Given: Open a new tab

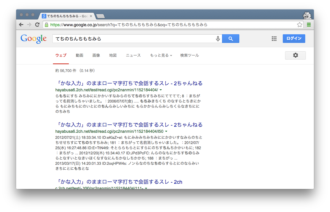Looking at the screenshot, I should point(100,16).
